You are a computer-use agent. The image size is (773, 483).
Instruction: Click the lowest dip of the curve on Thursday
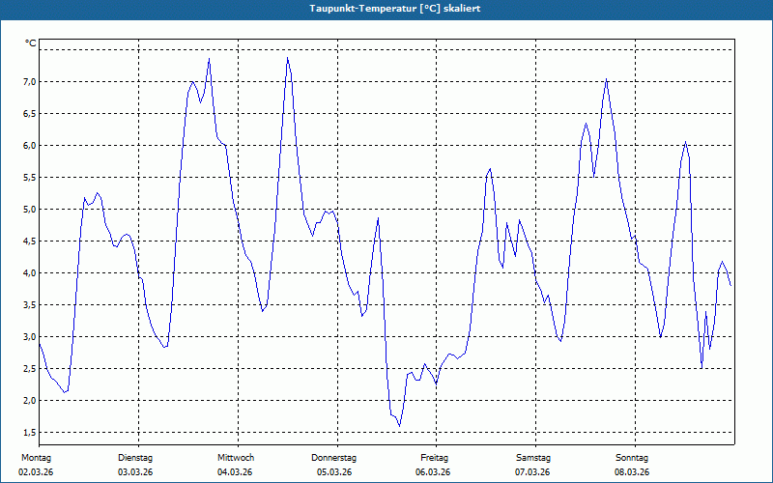tap(399, 426)
